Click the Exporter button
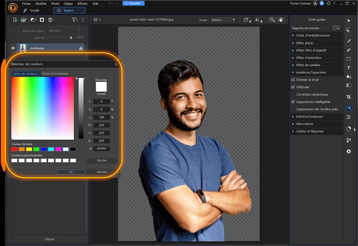 133,3
